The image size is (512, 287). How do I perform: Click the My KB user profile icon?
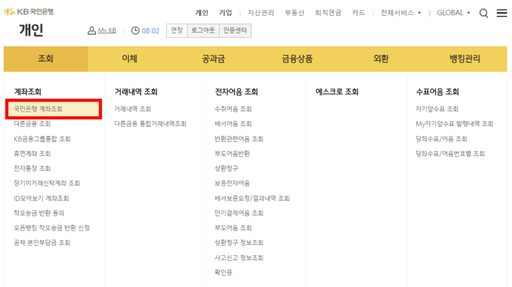tap(92, 30)
